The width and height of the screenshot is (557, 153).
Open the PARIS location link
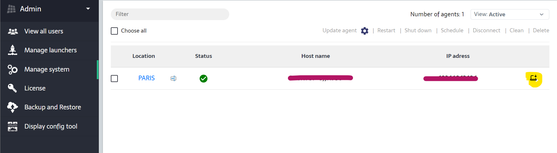click(146, 78)
